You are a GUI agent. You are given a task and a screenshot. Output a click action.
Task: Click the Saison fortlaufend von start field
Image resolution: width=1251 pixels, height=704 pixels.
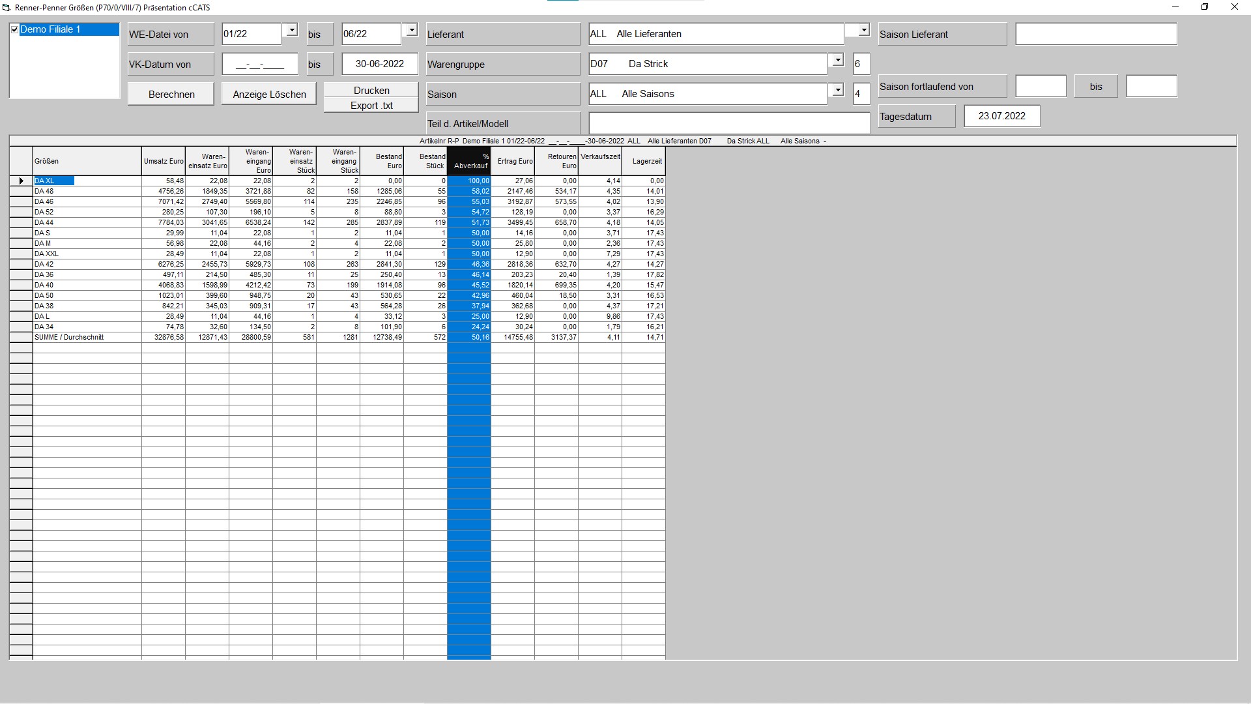(1041, 85)
